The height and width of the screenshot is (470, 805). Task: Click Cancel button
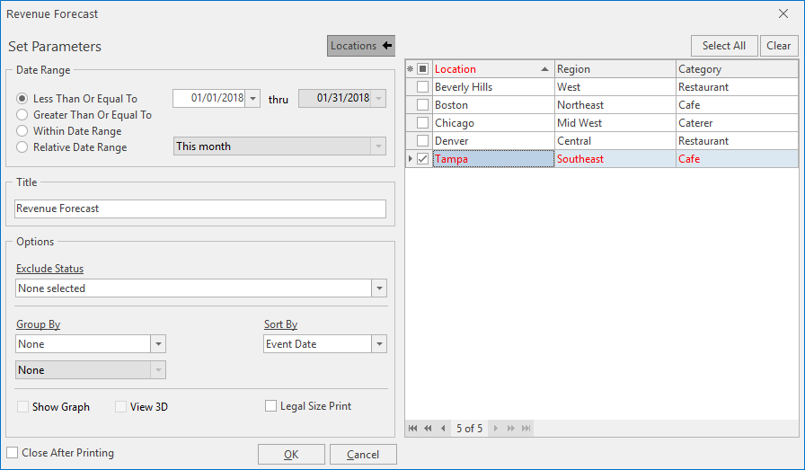point(363,455)
